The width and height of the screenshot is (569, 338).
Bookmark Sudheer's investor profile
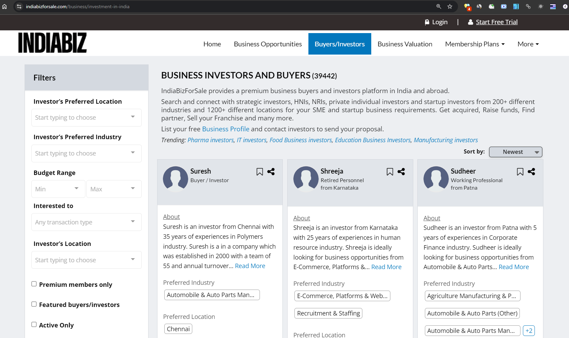[520, 172]
